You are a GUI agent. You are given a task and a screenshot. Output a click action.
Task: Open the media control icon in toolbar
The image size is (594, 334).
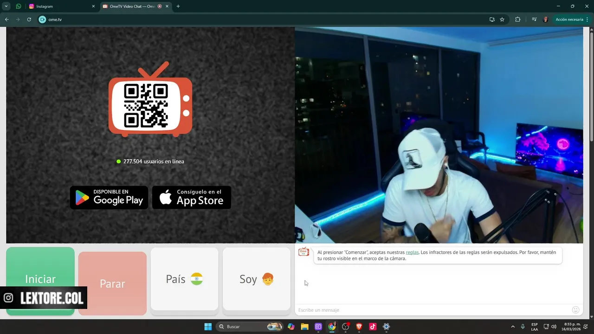coord(534,19)
